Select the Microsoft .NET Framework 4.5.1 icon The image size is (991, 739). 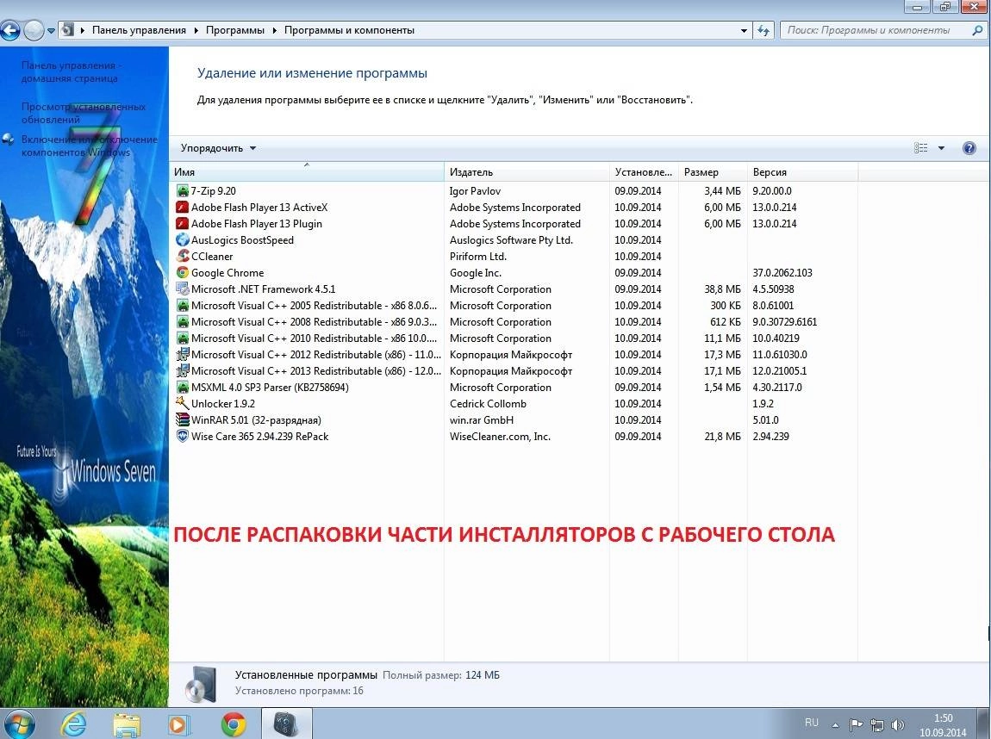[x=182, y=289]
